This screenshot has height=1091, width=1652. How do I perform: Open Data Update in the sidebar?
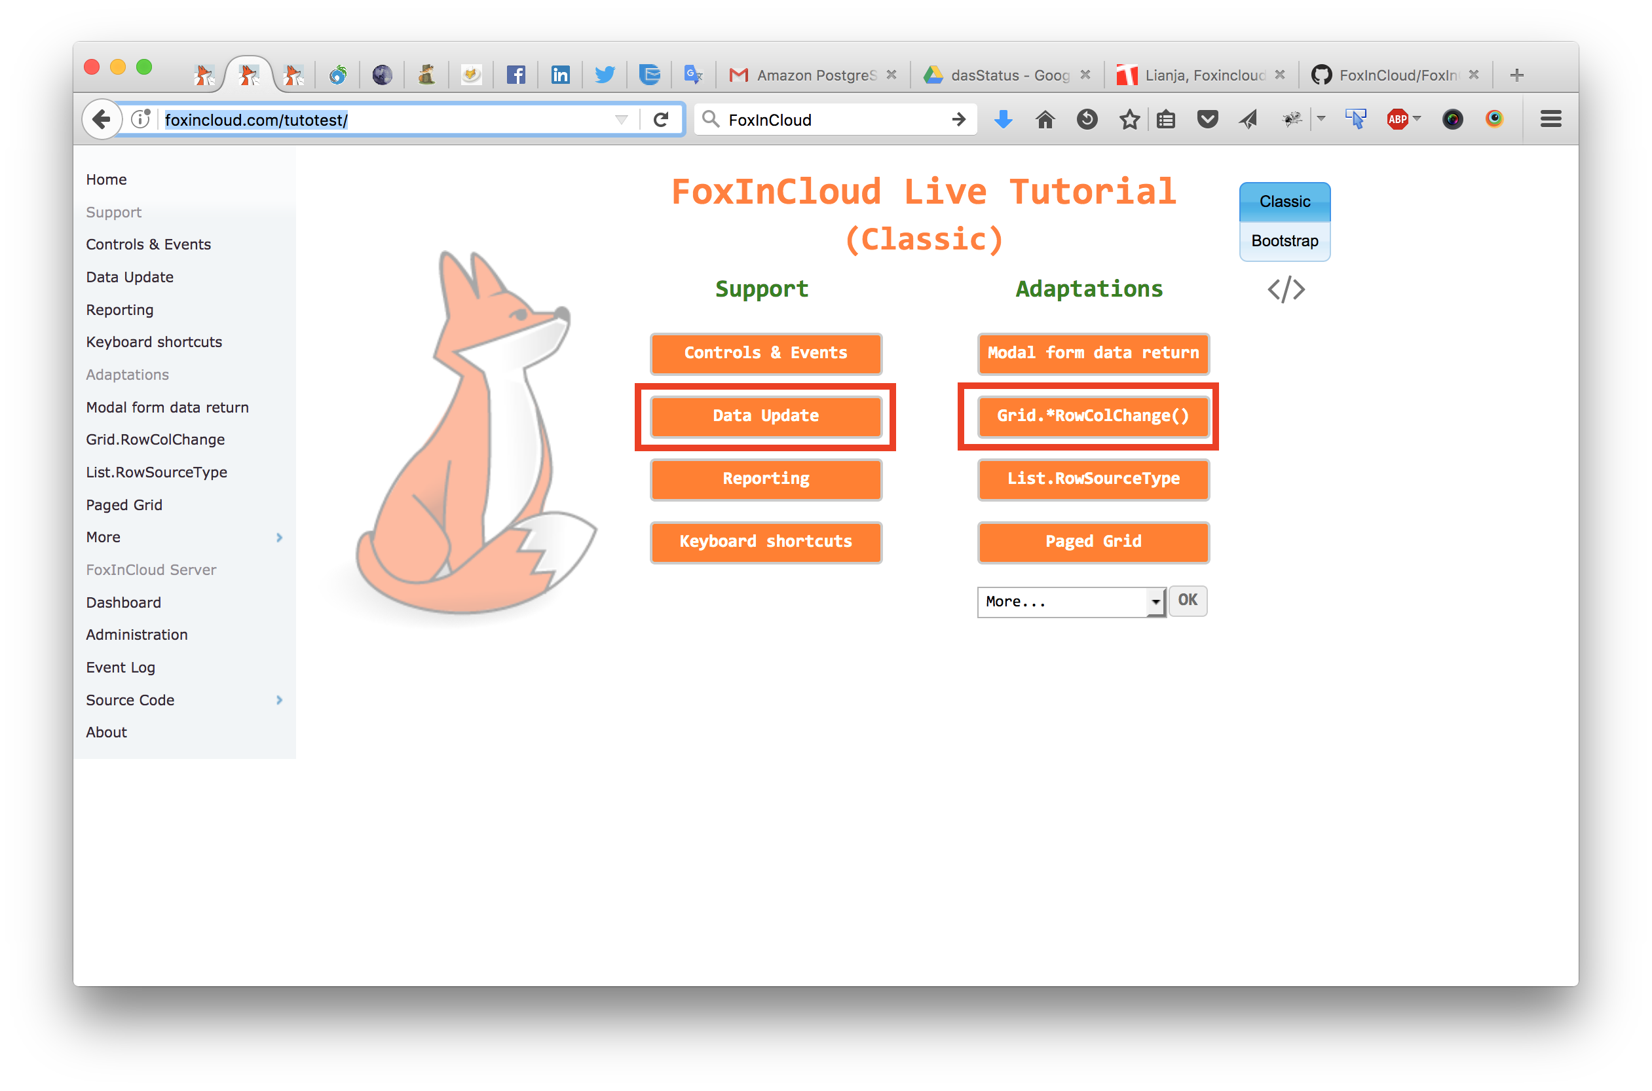(x=130, y=277)
